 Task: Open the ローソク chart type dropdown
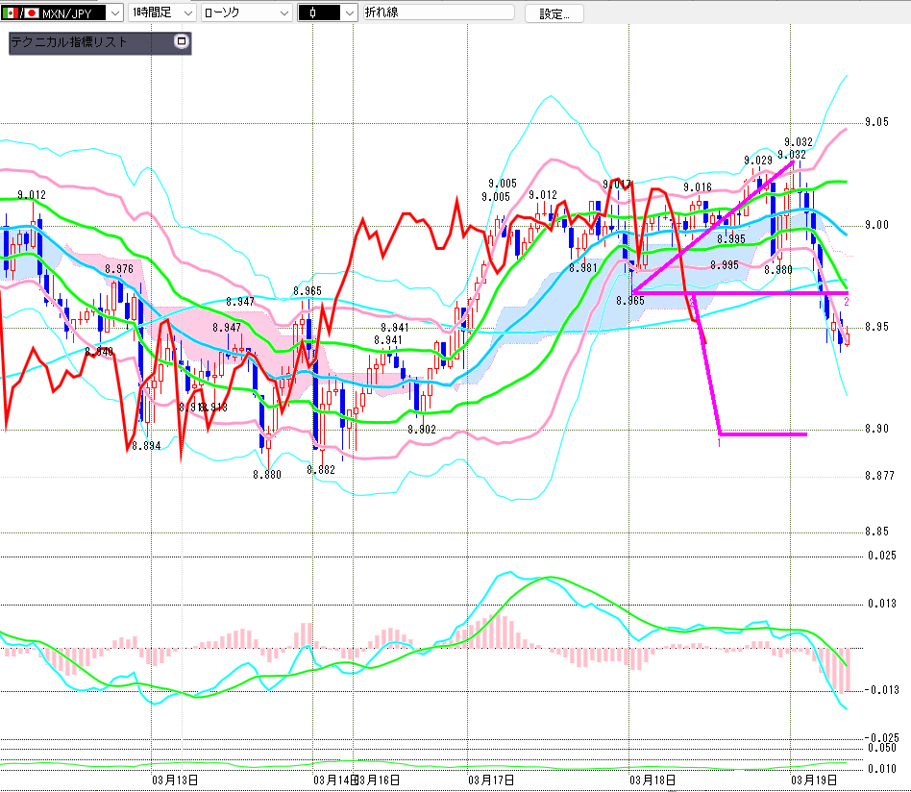tap(283, 13)
